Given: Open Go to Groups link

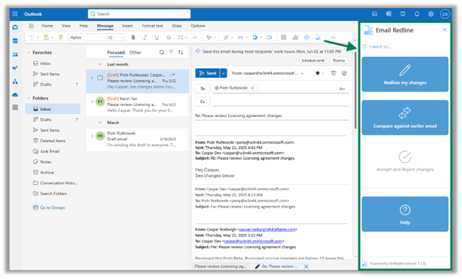Looking at the screenshot, I should [52, 208].
